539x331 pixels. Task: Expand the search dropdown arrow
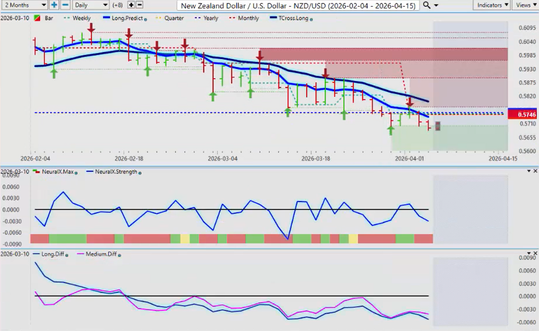pyautogui.click(x=436, y=5)
